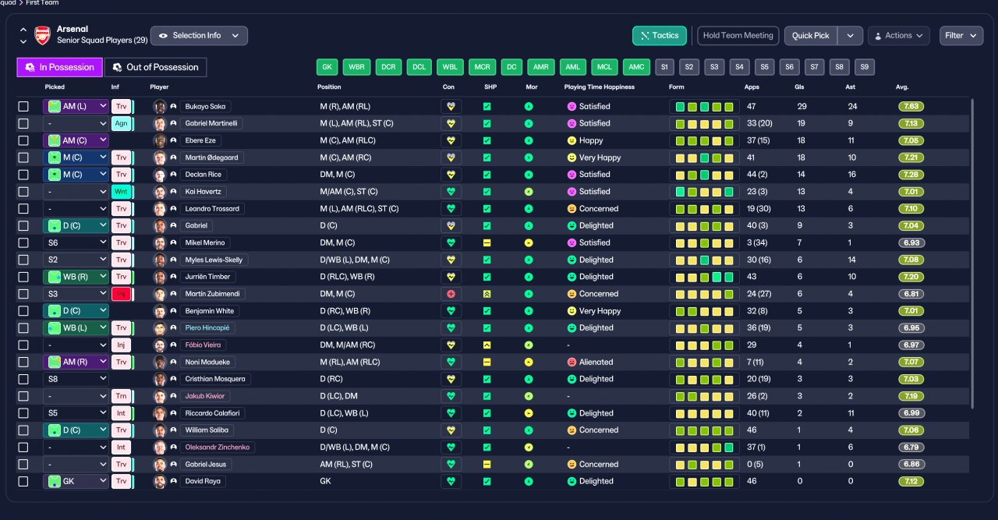
Task: Click Gabriel Martinelli's Agn info badge
Action: [122, 123]
